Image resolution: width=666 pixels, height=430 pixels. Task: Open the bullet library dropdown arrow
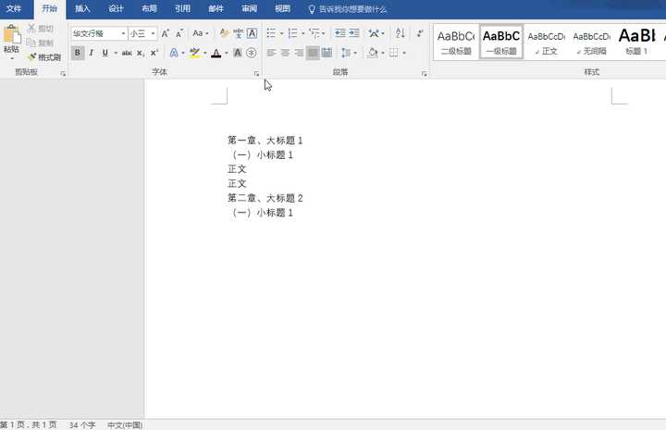pyautogui.click(x=281, y=33)
